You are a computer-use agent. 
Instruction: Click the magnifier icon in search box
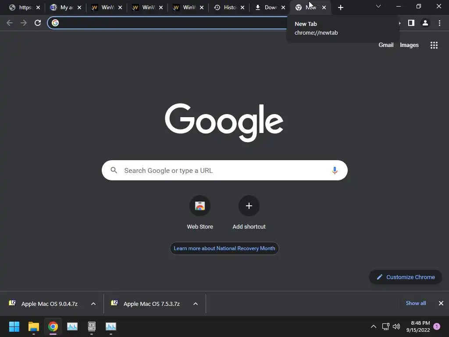[x=114, y=170]
